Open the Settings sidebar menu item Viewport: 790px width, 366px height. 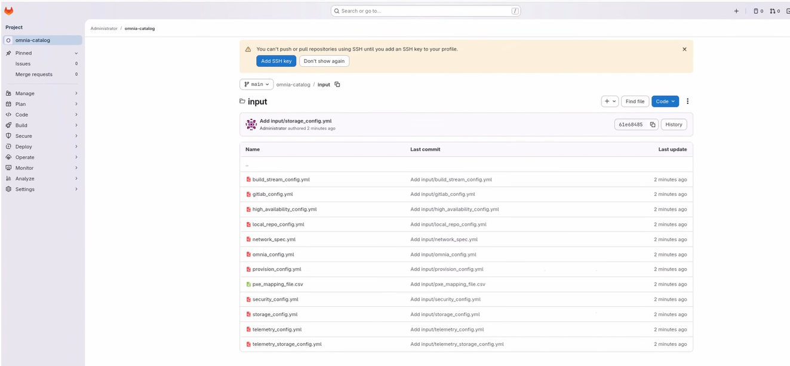click(x=42, y=189)
